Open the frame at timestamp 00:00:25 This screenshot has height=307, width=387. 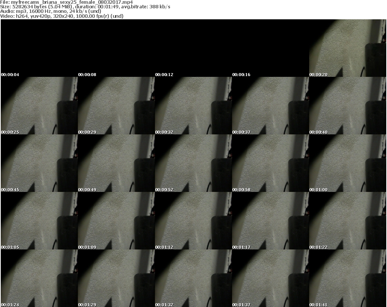(39, 106)
